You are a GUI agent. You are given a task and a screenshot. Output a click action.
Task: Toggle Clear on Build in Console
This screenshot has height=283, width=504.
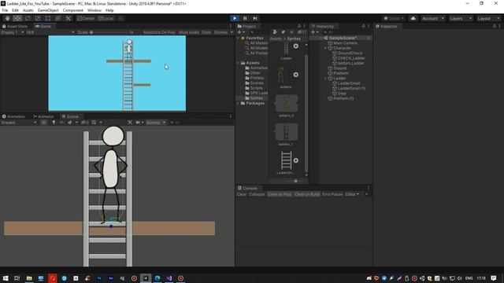pos(307,194)
